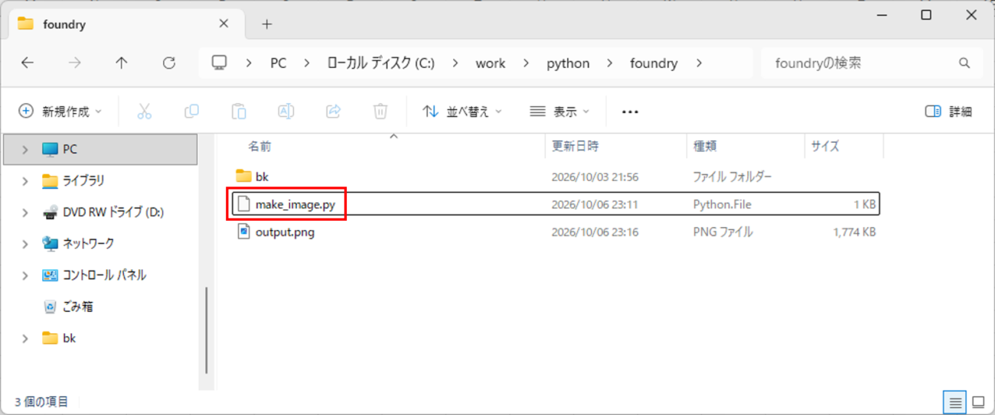This screenshot has height=415, width=995.
Task: Expand the bk node in navigation pane
Action: coord(25,338)
